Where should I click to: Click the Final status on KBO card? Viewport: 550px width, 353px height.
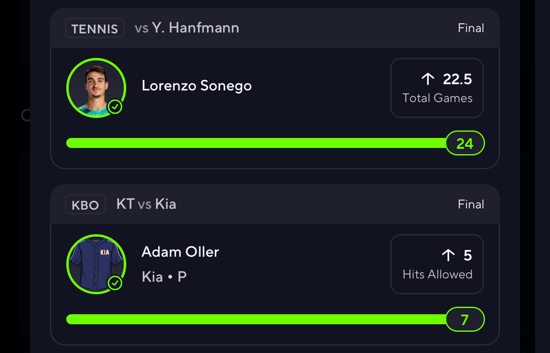pos(471,204)
